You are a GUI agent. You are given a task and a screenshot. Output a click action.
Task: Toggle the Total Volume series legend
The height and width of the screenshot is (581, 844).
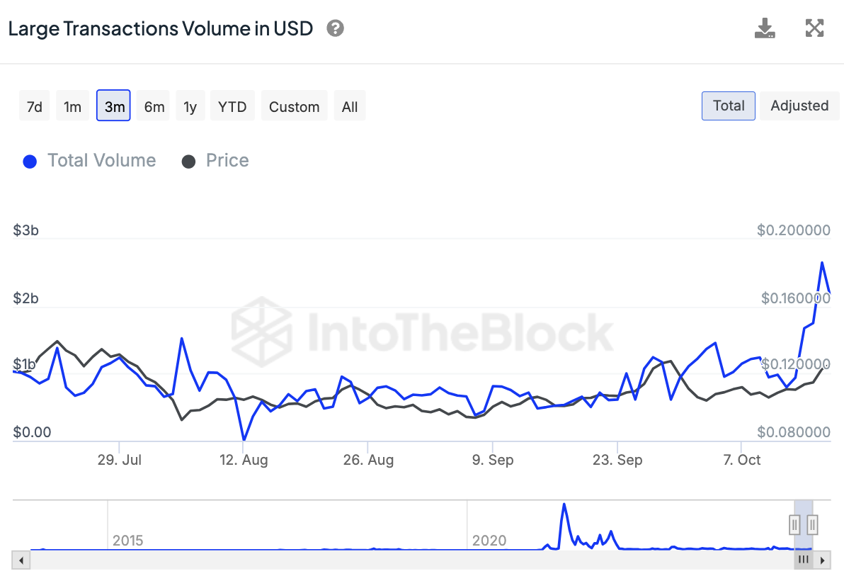click(x=90, y=161)
